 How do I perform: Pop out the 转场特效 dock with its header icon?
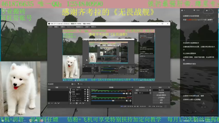tap(150, 87)
